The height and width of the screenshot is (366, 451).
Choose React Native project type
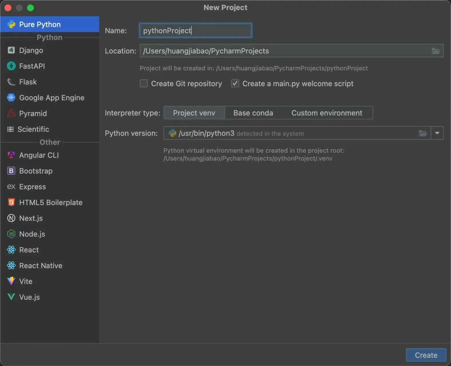pyautogui.click(x=50, y=265)
